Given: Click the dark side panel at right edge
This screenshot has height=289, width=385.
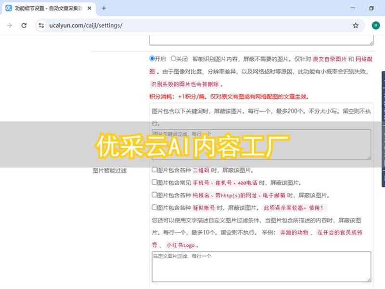Looking at the screenshot, I should [383, 129].
